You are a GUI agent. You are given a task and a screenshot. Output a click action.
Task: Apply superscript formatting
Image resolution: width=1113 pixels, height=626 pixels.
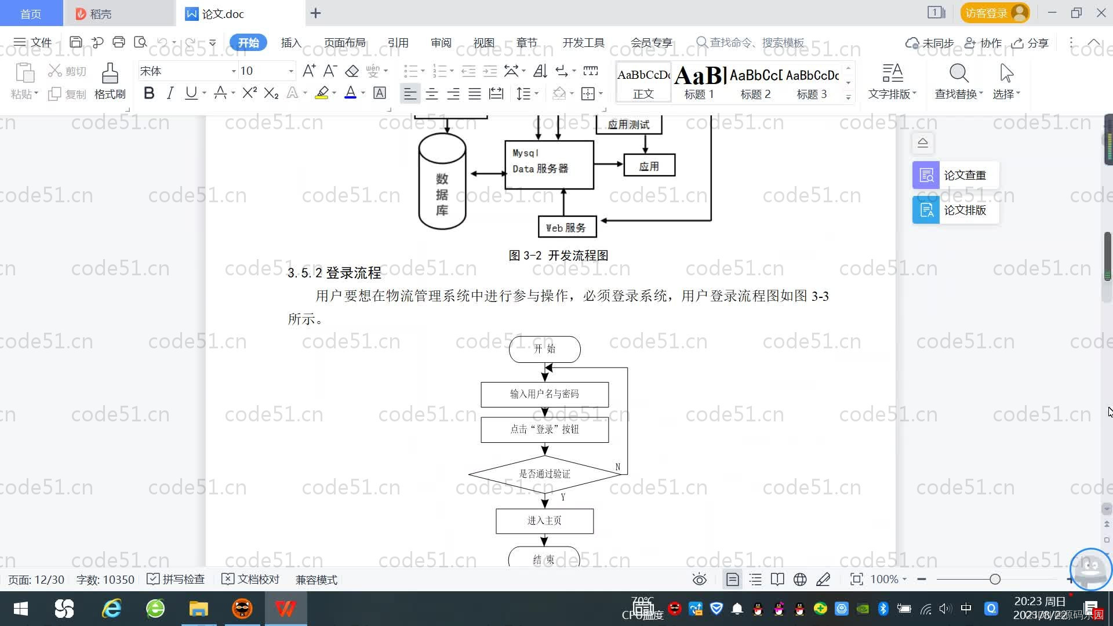248,93
